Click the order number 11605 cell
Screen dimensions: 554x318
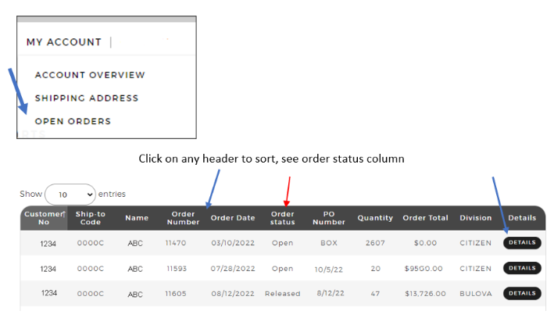tap(176, 294)
